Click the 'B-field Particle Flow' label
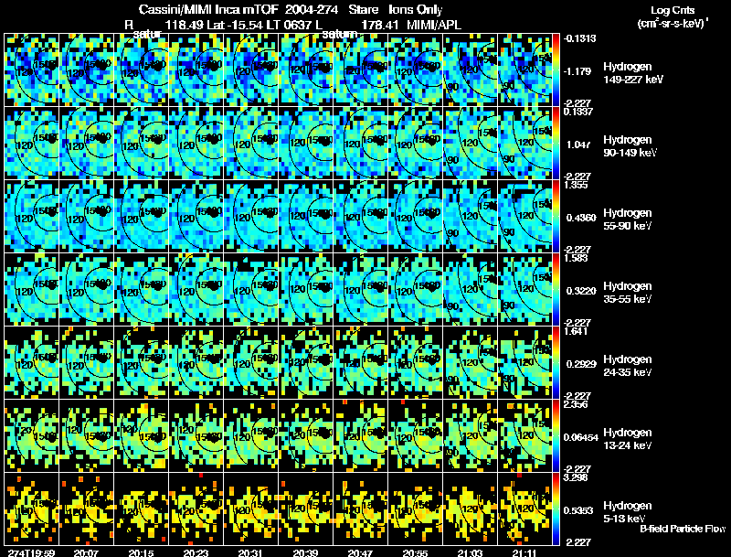 683,529
